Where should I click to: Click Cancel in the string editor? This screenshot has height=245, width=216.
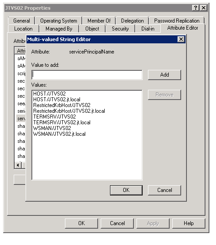pyautogui.click(x=164, y=190)
